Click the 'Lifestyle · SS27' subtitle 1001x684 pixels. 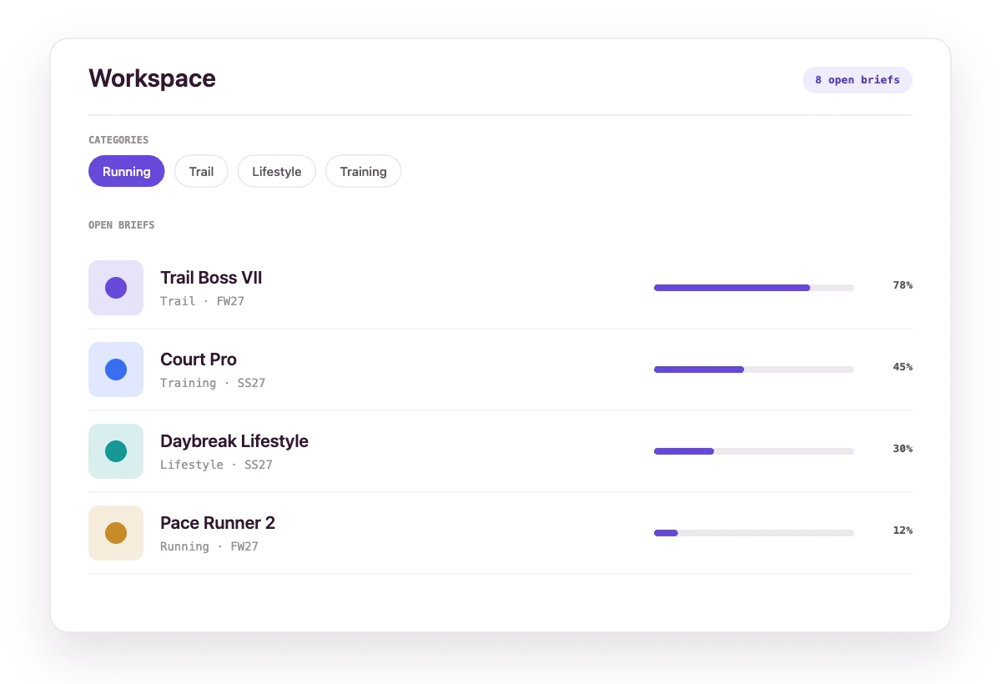tap(217, 465)
